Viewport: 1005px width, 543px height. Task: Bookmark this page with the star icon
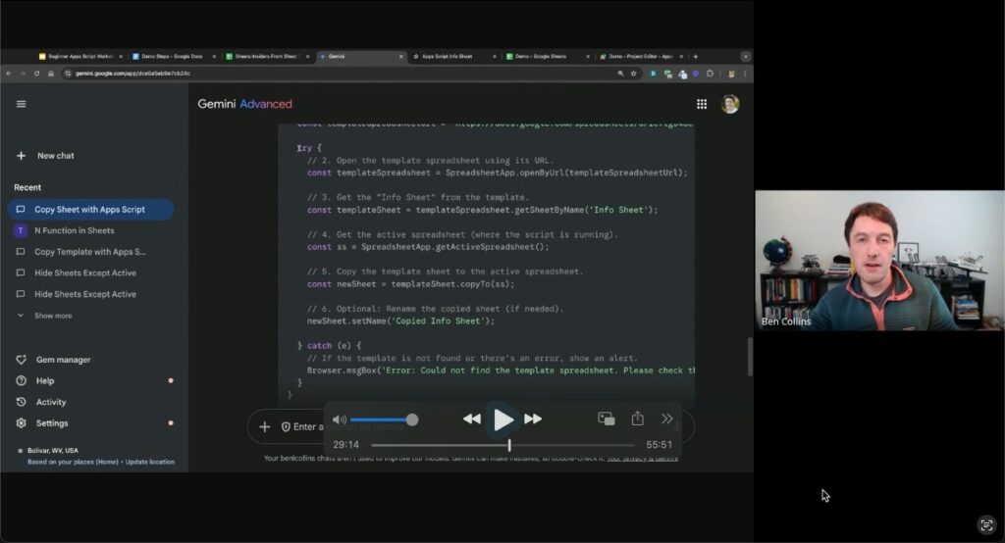[633, 74]
